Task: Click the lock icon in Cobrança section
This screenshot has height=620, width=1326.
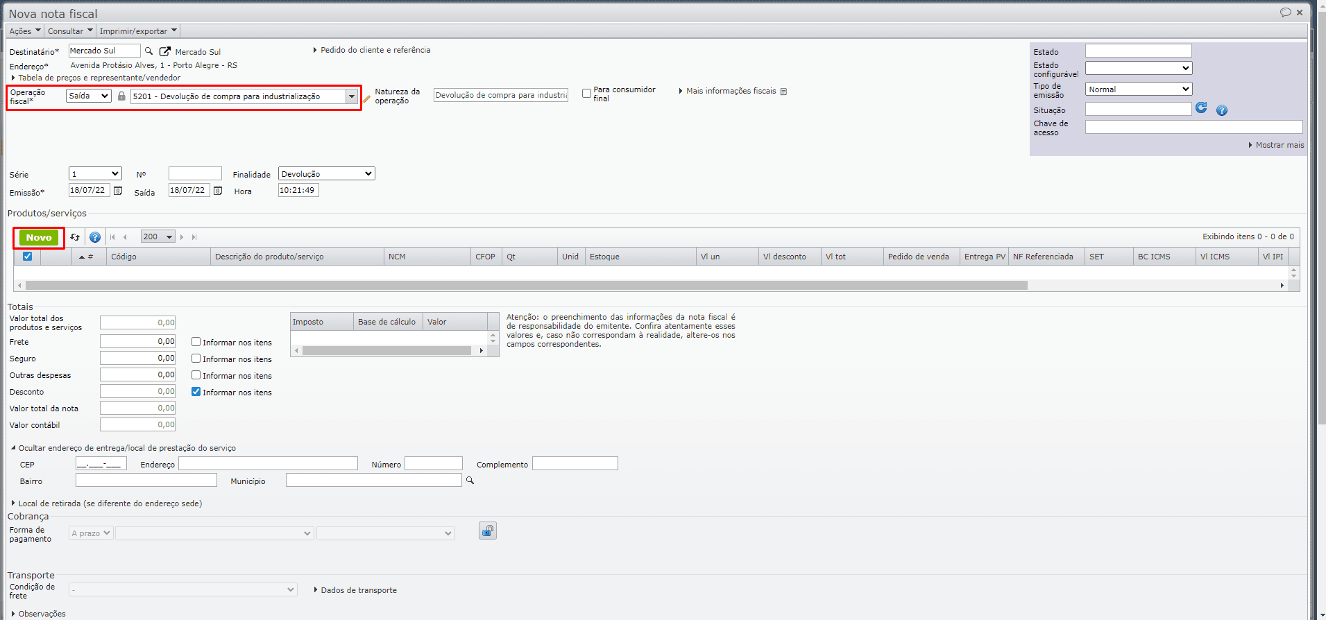Action: [488, 531]
